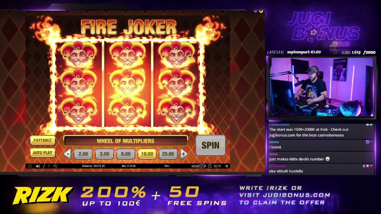Open the hamburger menu in game bar
The height and width of the screenshot is (214, 381).
30,166
